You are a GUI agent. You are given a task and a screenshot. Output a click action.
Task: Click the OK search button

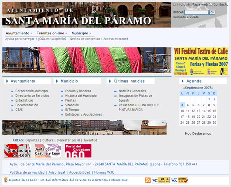212,12
